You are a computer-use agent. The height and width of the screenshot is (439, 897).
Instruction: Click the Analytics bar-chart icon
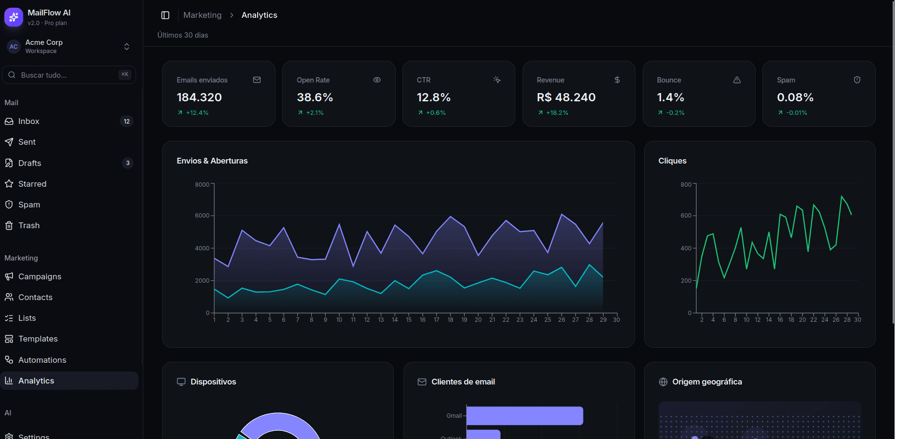tap(9, 381)
